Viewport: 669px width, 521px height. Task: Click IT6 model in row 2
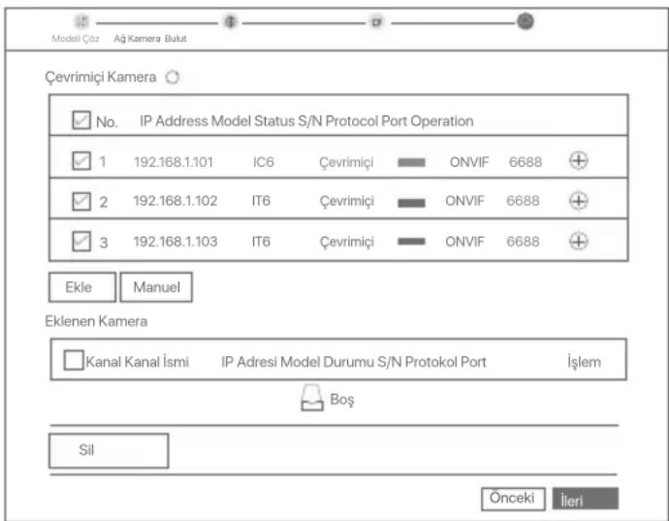[x=261, y=201]
